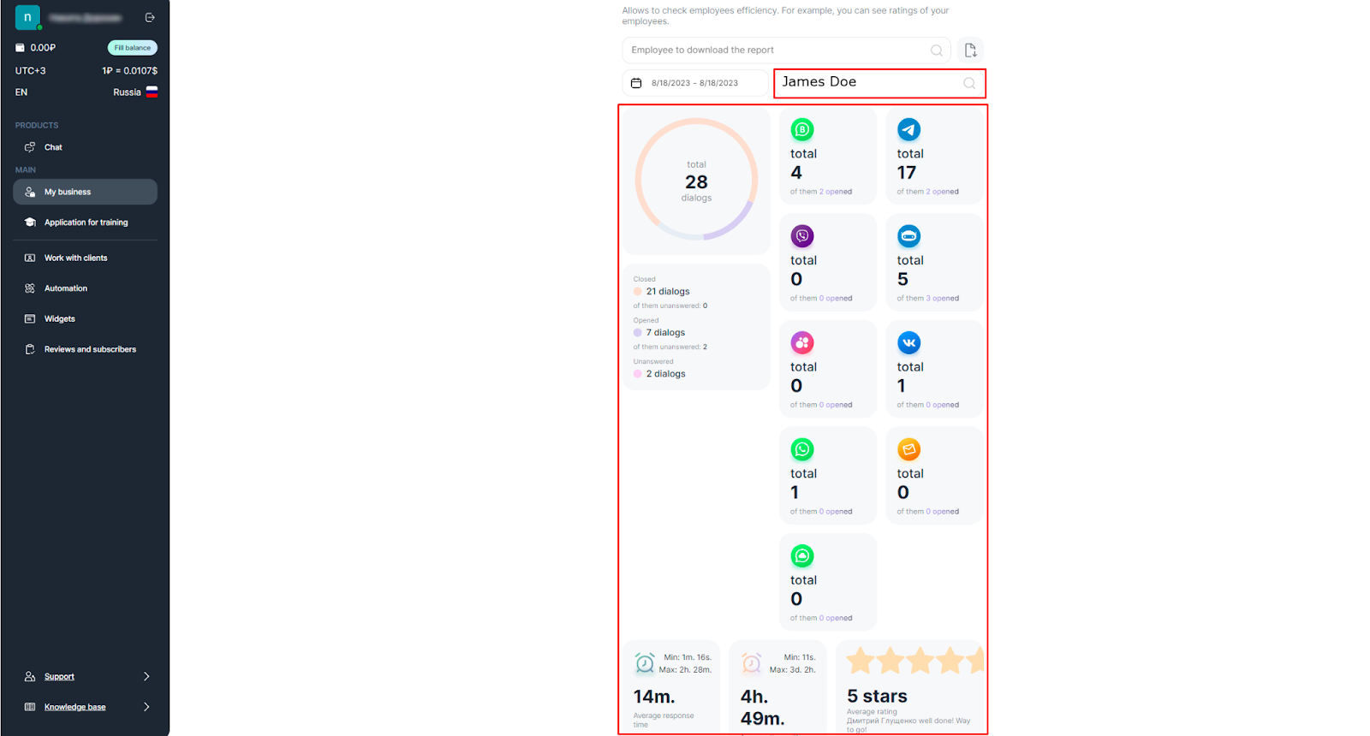The width and height of the screenshot is (1370, 736).
Task: Click the 'Max: 3d. 2h.' text
Action: pos(792,670)
